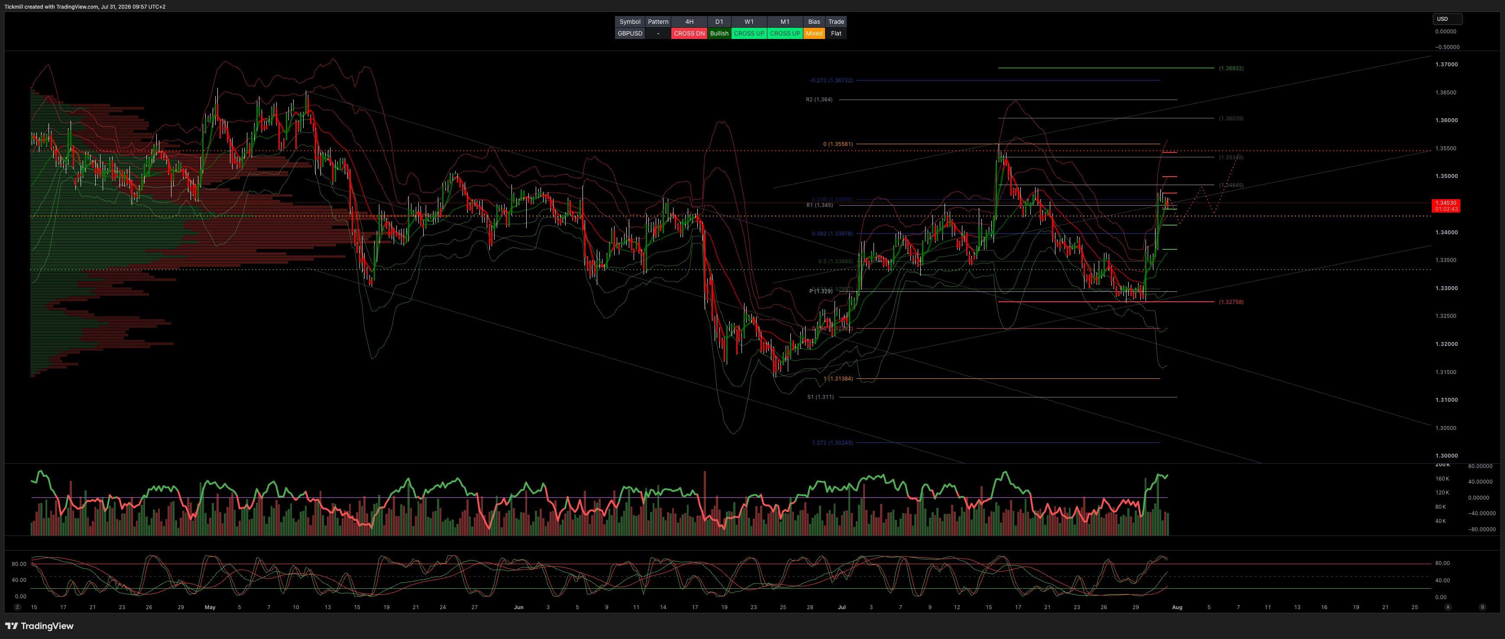Click the 0 (1.35581) Fibonacci label
Screen dimensions: 1505x639
[838, 144]
